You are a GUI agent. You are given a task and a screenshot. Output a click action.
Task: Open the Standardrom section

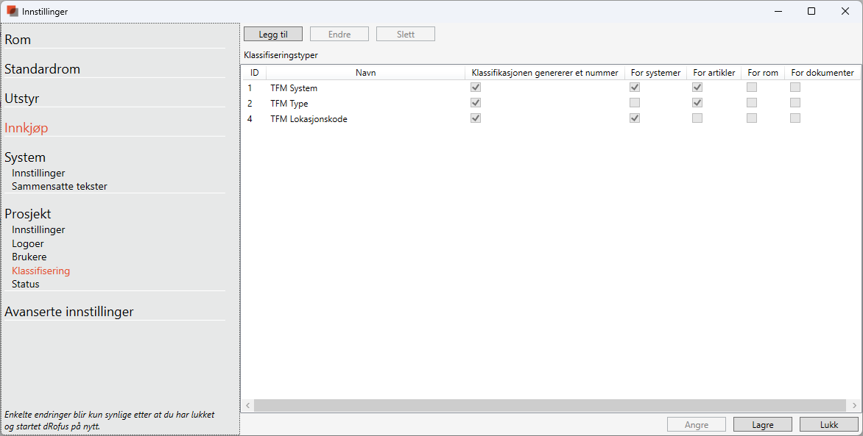click(42, 69)
